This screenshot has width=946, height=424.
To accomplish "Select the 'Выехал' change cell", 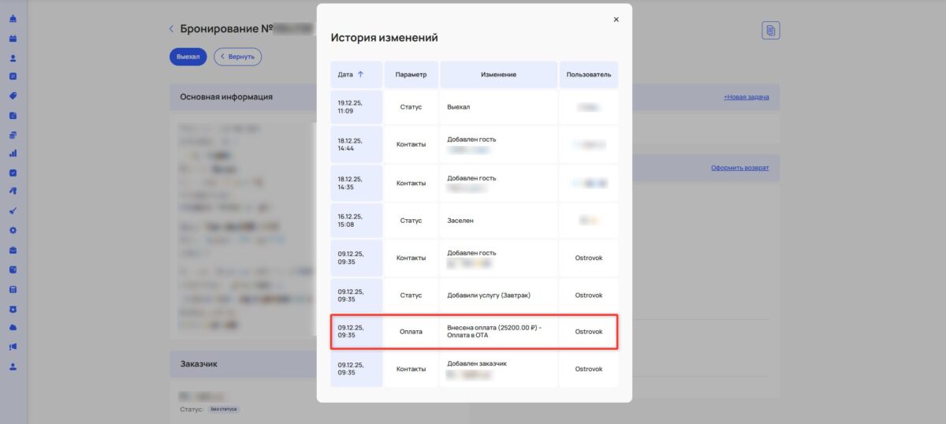I will click(x=498, y=106).
